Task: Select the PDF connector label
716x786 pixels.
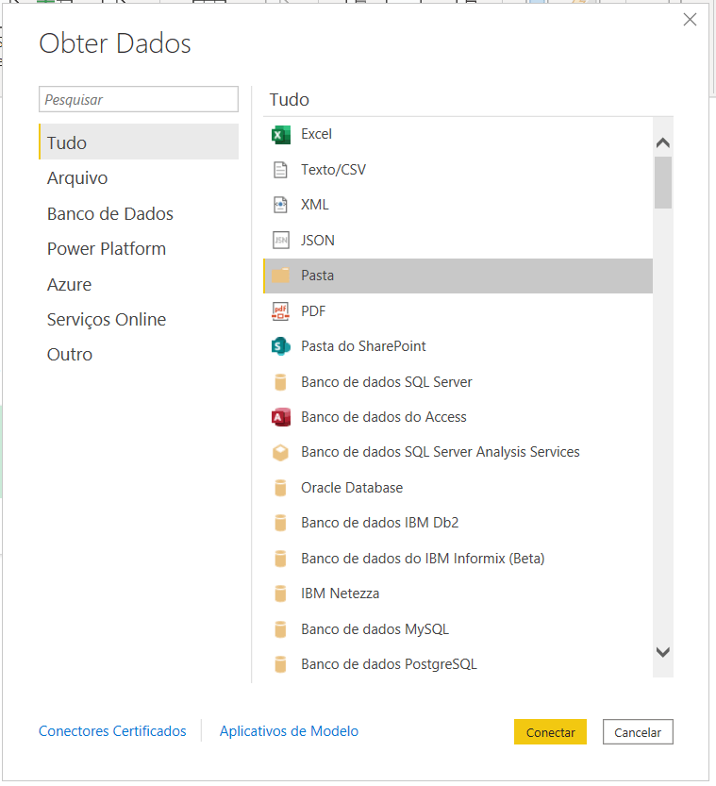Action: (x=313, y=311)
